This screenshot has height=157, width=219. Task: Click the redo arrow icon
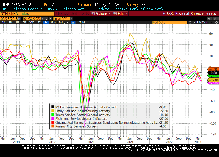215,19
